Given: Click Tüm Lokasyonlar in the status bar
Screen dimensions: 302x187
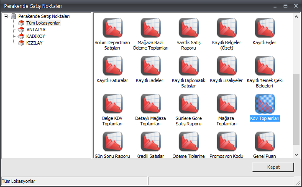Looking at the screenshot, I should point(18,181).
